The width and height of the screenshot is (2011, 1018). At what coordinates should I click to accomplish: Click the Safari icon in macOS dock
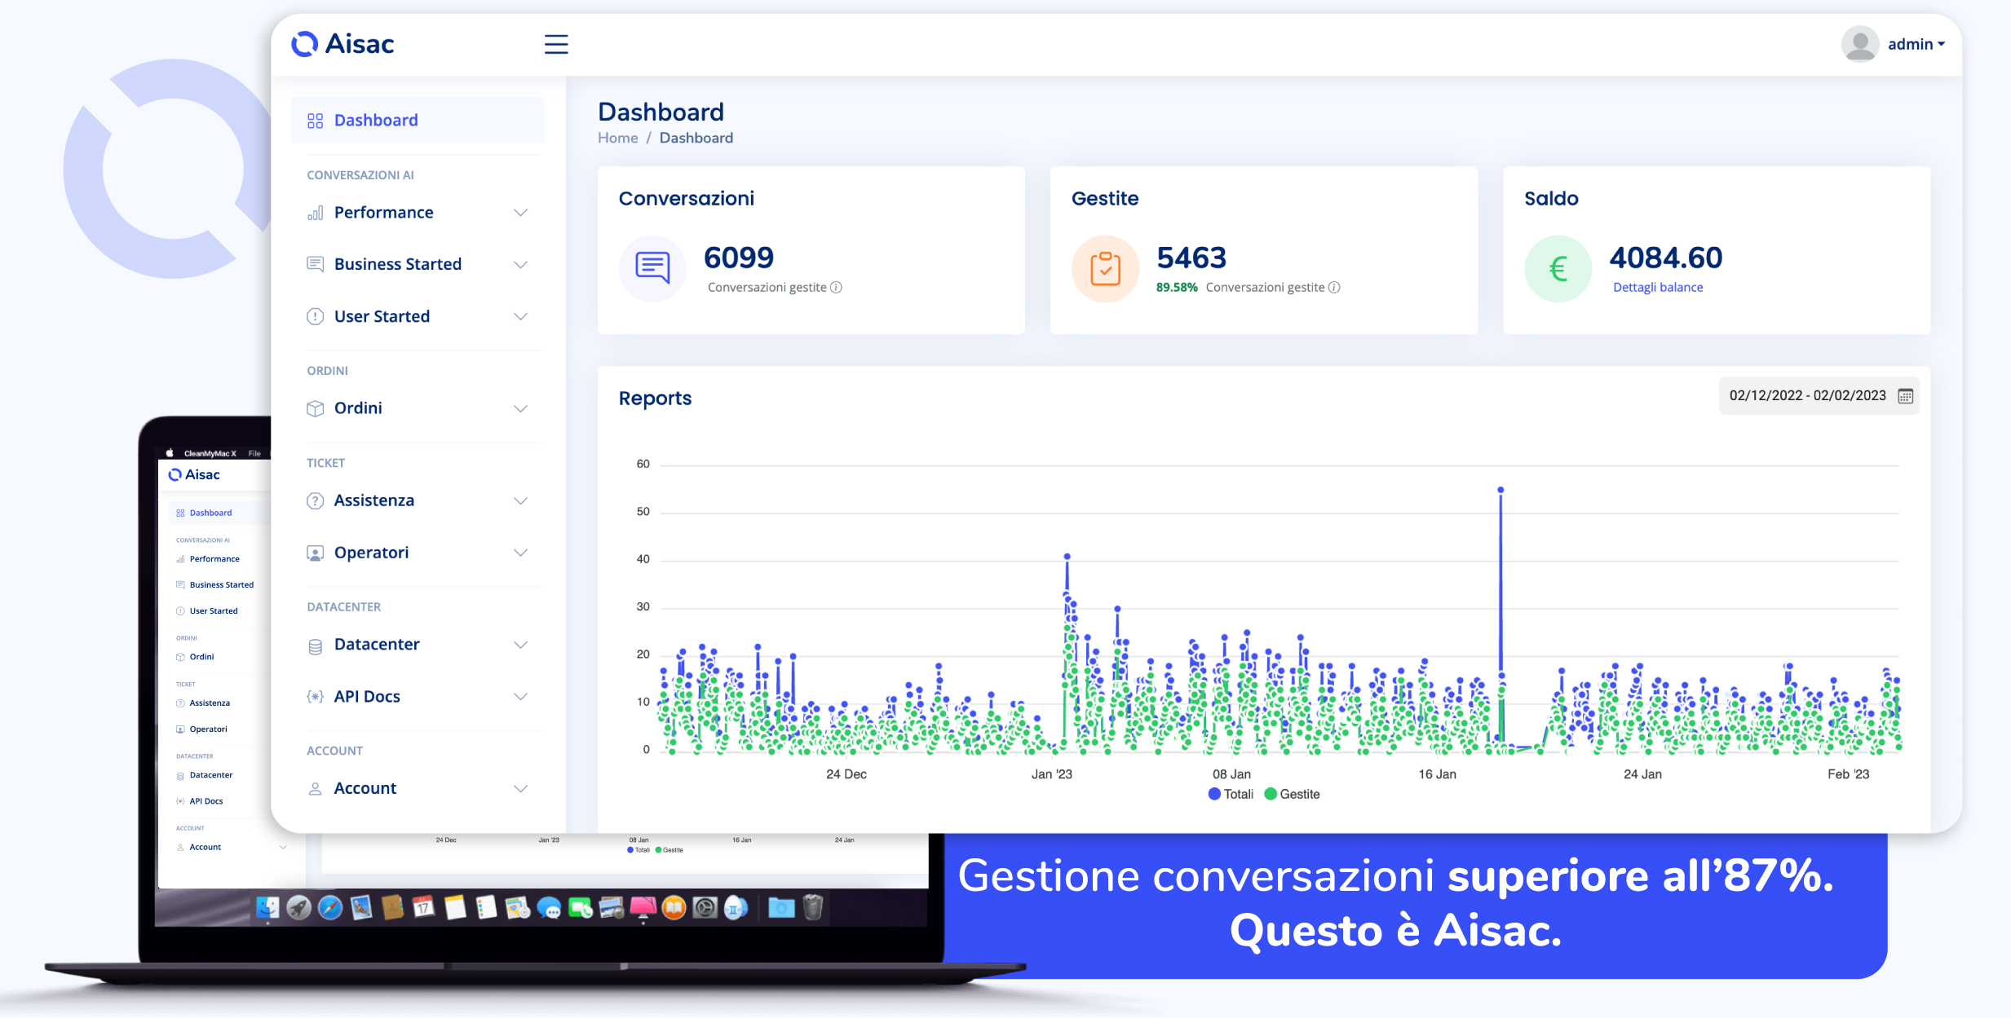click(330, 907)
